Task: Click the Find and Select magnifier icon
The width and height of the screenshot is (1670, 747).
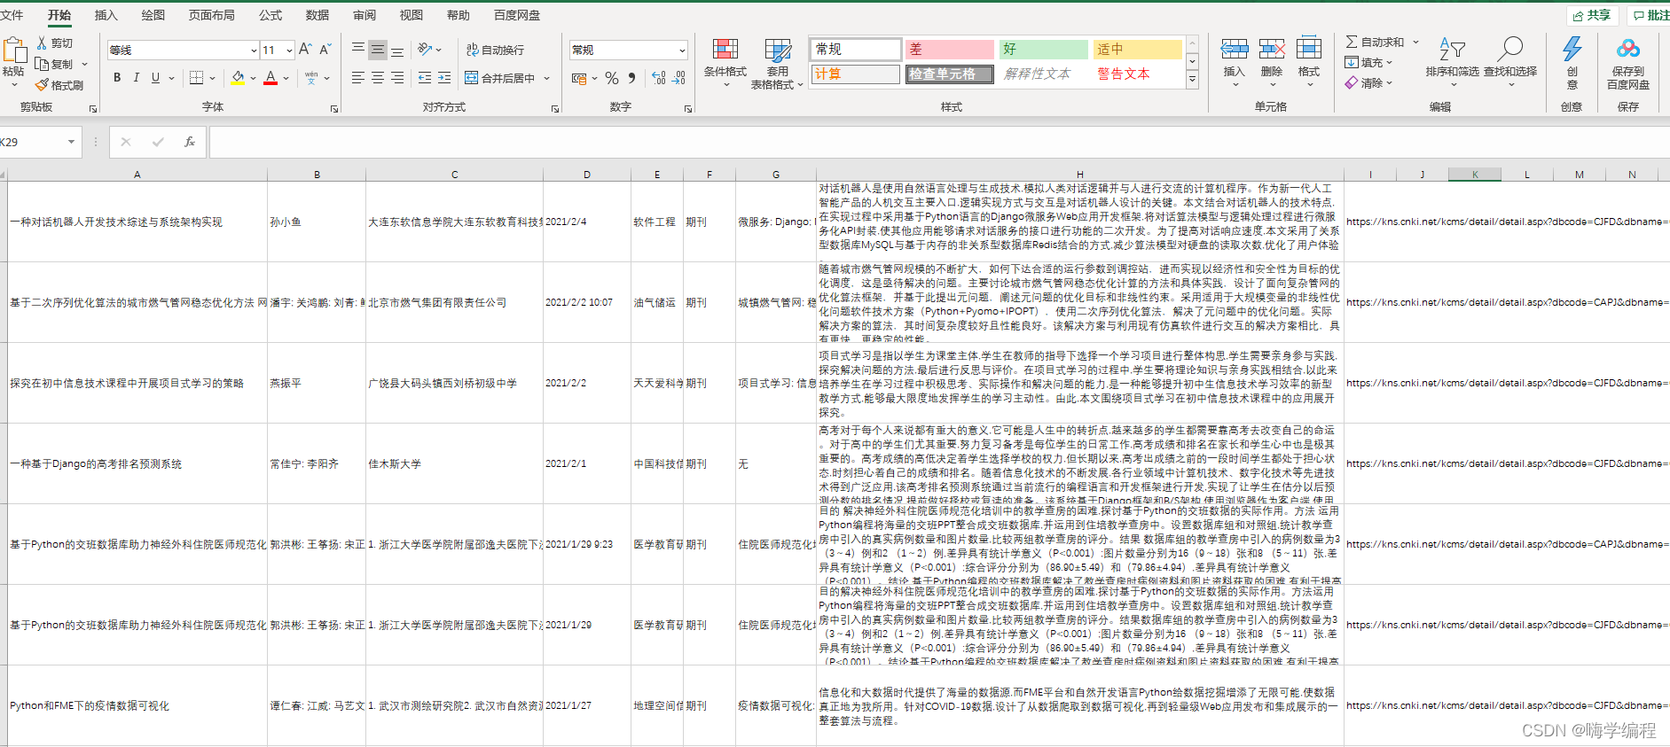Action: [1509, 50]
